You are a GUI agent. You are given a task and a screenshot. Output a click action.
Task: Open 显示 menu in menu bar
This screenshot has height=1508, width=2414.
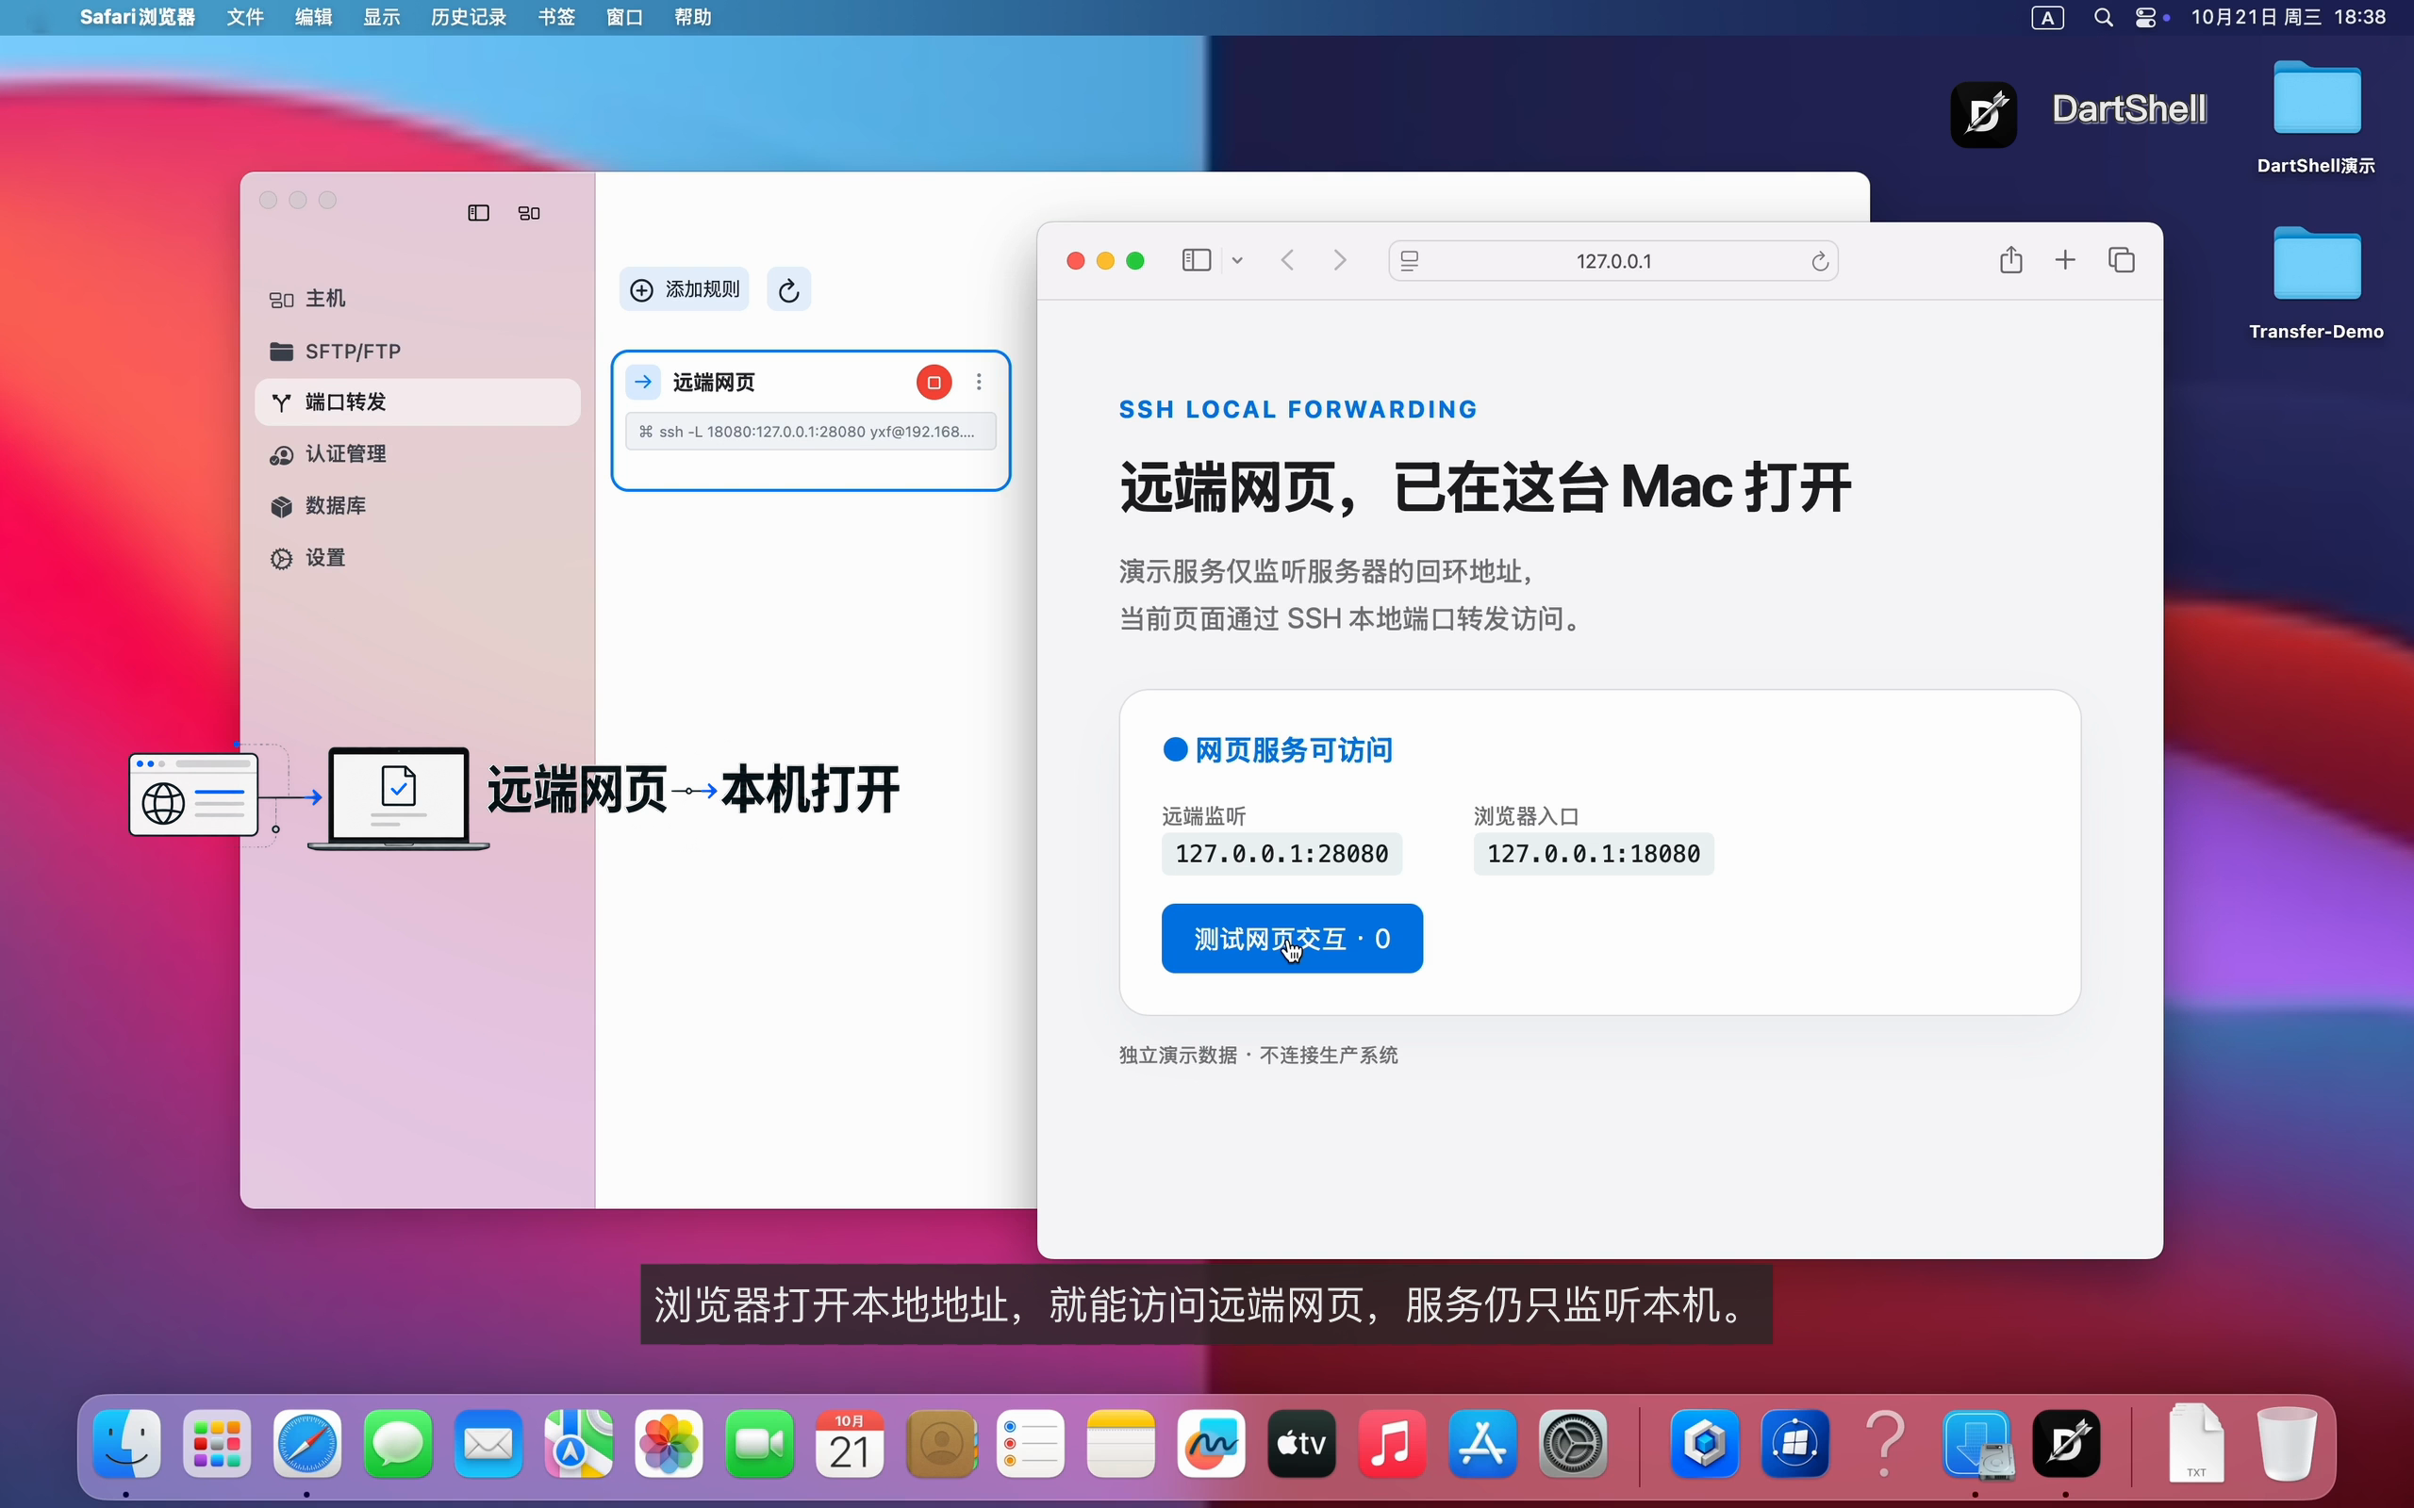pos(381,17)
